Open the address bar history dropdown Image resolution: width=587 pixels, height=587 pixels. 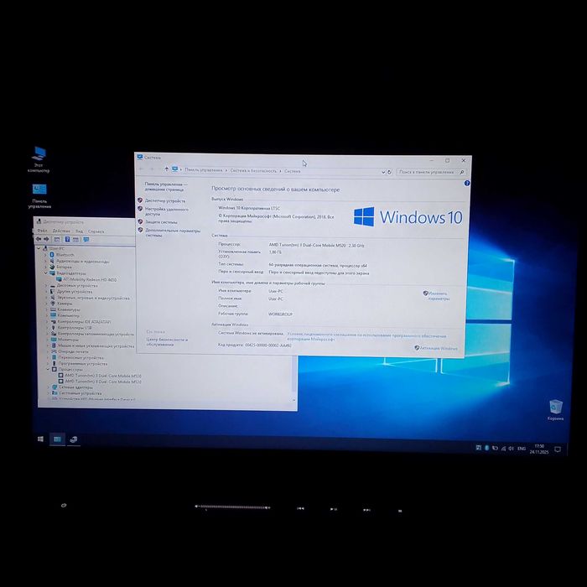point(383,172)
